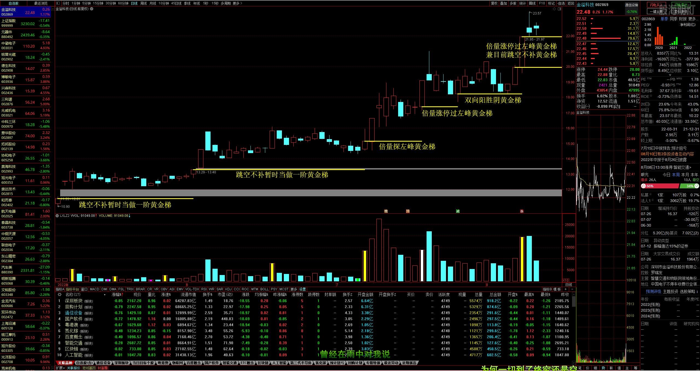The height and width of the screenshot is (371, 700).
Task: Click 一键全撤 cancel-all button
Action: coord(656,11)
